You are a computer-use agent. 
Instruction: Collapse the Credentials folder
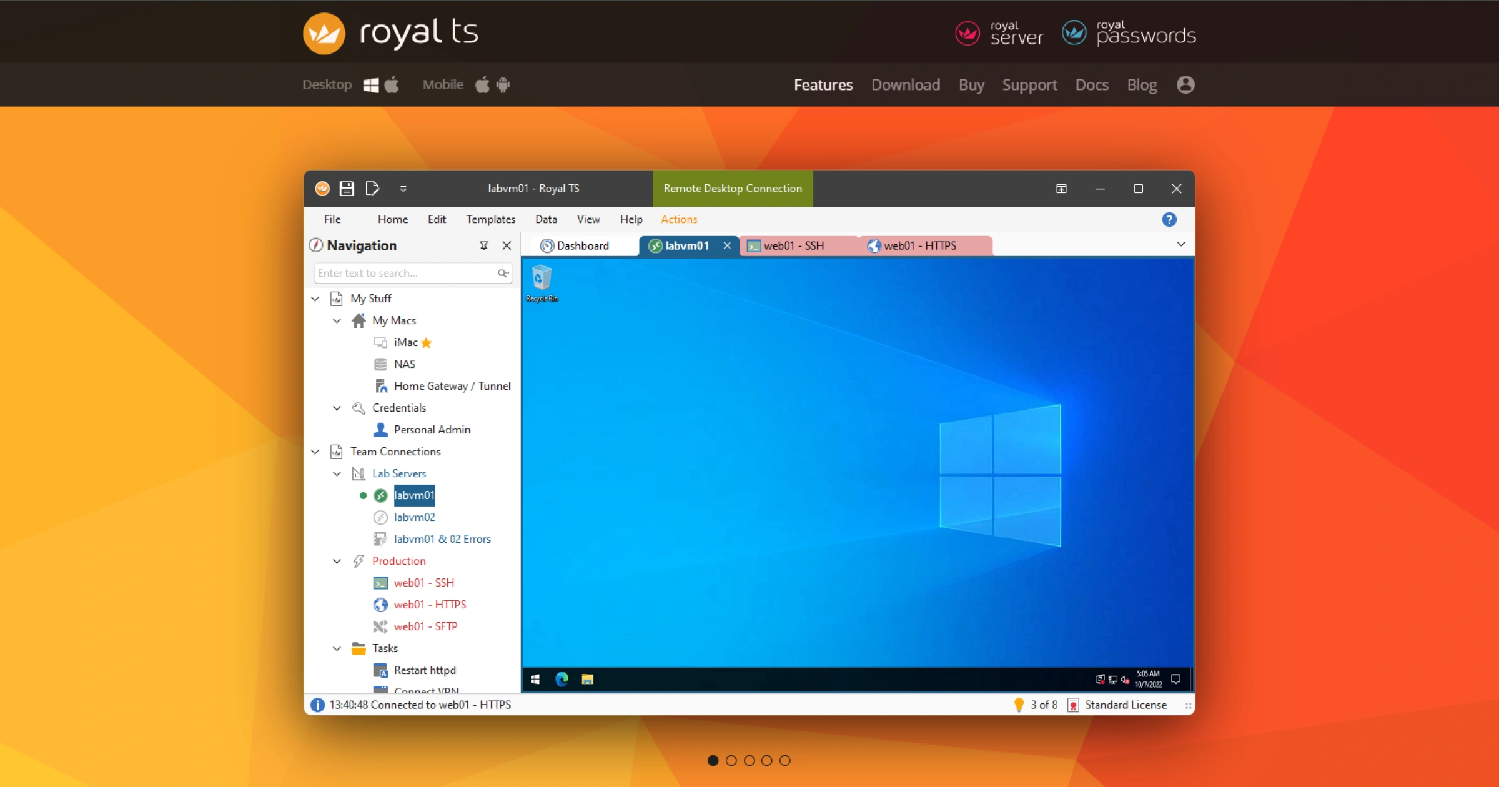(337, 408)
